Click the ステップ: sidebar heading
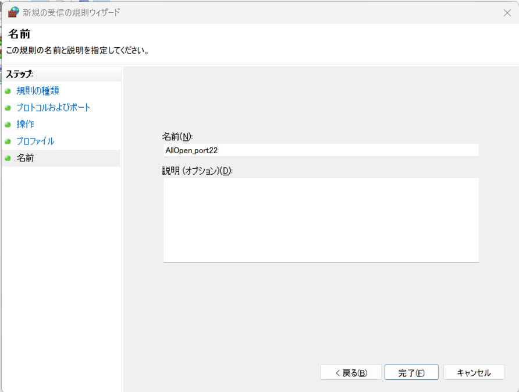 pyautogui.click(x=20, y=74)
